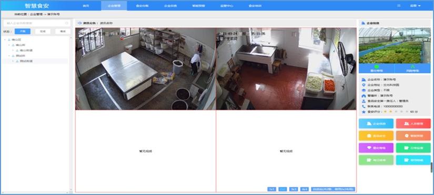Open the red 人员管理 button with people icon
Image resolution: width=434 pixels, height=195 pixels.
[x=413, y=124]
